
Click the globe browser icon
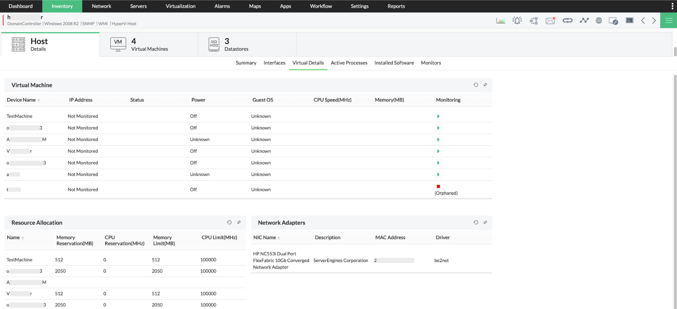[599, 20]
